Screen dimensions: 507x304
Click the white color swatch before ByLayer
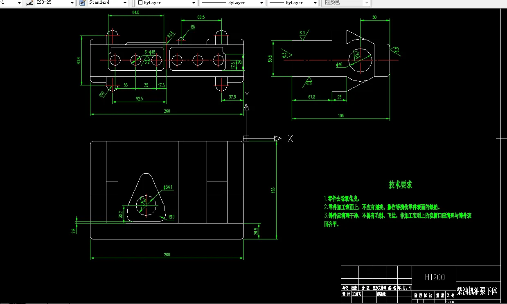point(140,3)
